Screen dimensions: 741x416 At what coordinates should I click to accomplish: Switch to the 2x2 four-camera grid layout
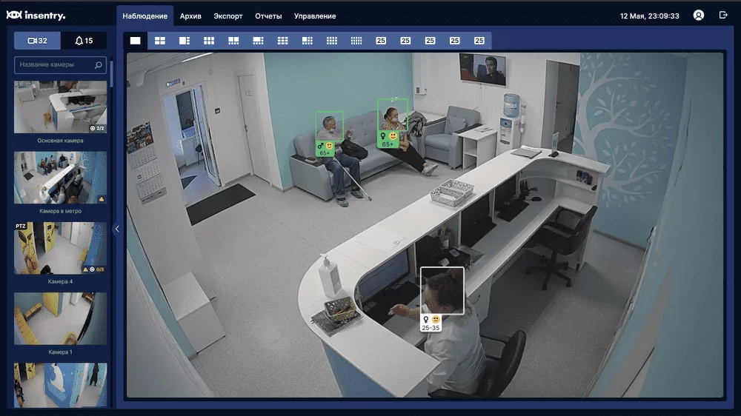click(160, 41)
